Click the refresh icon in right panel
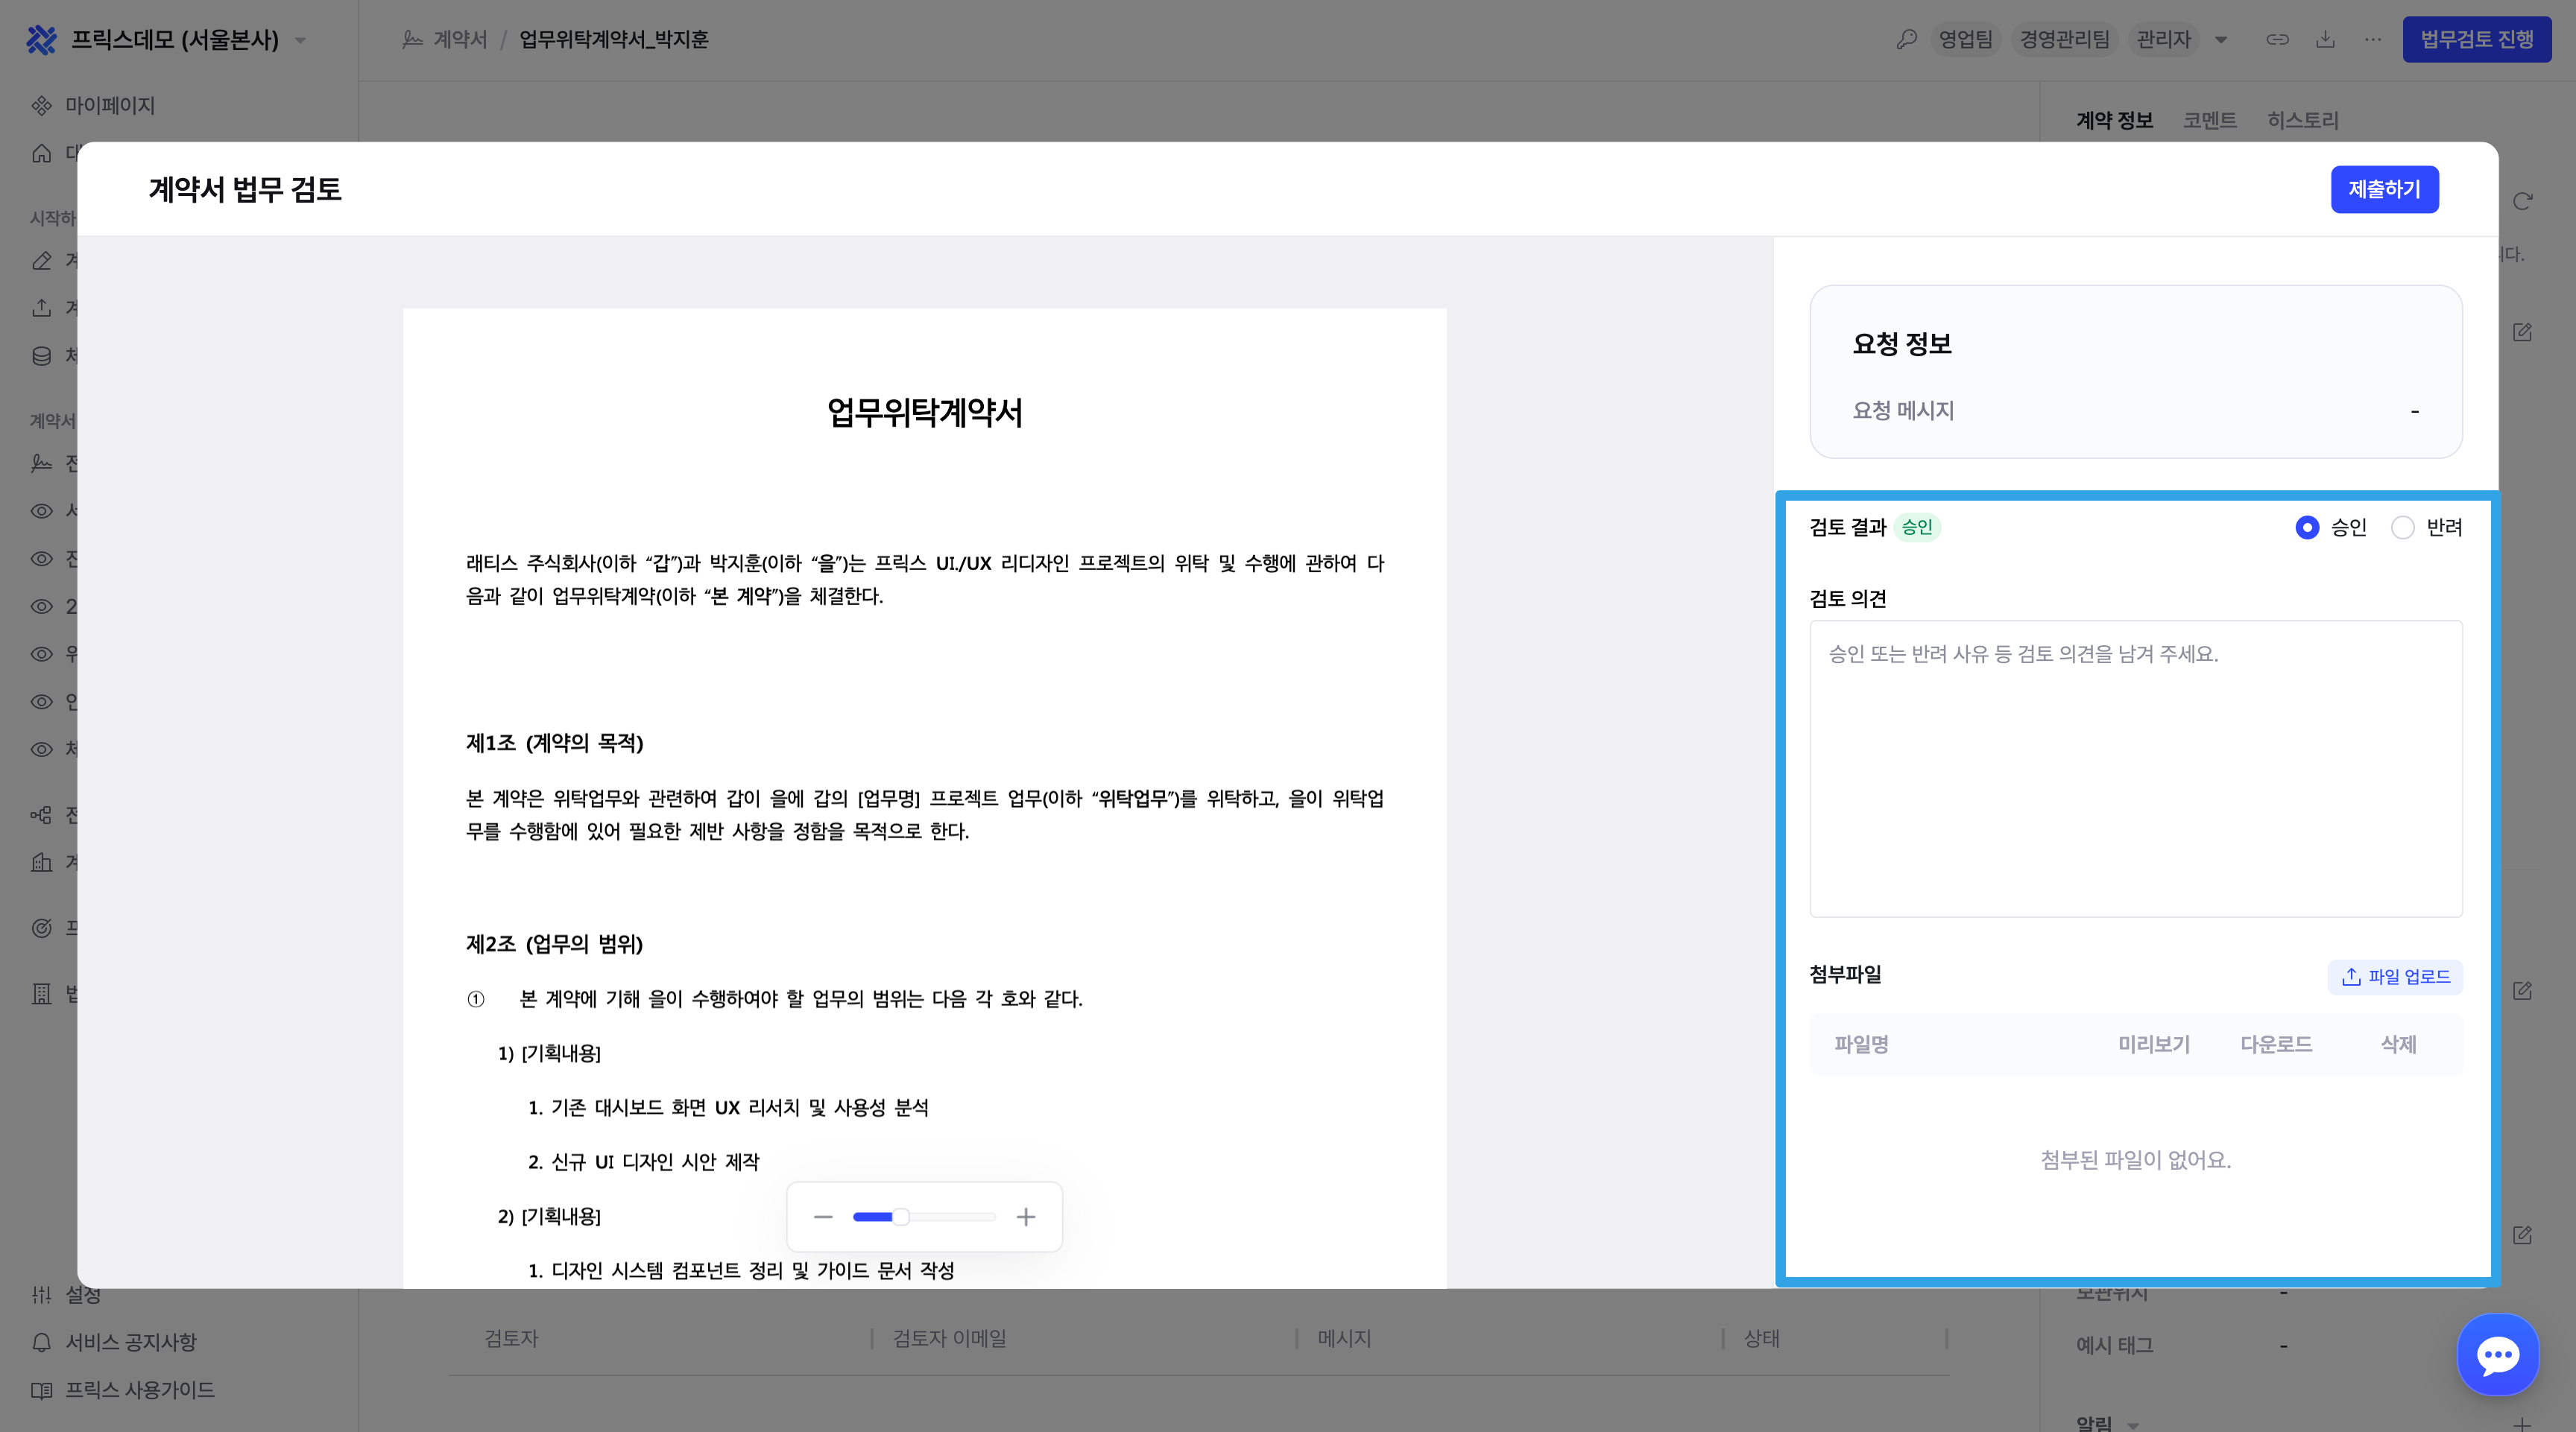 pos(2522,201)
